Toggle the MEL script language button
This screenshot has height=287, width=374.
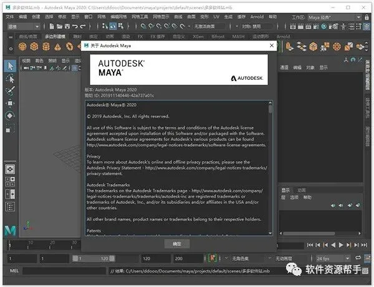click(x=14, y=271)
